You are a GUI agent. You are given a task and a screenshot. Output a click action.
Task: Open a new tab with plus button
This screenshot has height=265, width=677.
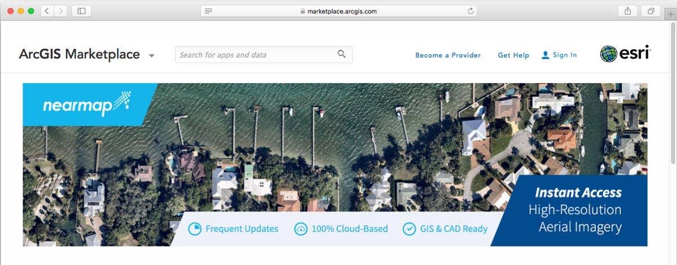tap(670, 15)
